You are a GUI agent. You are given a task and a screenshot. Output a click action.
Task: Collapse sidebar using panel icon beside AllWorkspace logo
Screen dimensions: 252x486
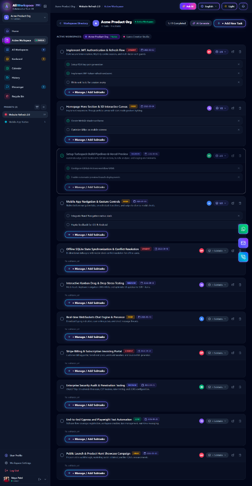[x=45, y=6]
